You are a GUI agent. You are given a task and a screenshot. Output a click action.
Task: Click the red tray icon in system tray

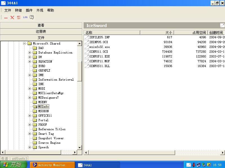[194, 165]
